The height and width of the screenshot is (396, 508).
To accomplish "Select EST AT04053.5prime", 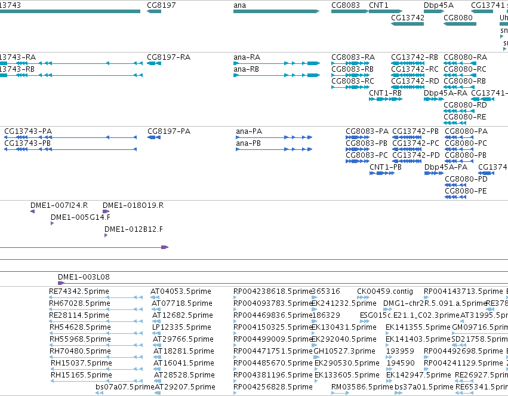I will pyautogui.click(x=155, y=297).
